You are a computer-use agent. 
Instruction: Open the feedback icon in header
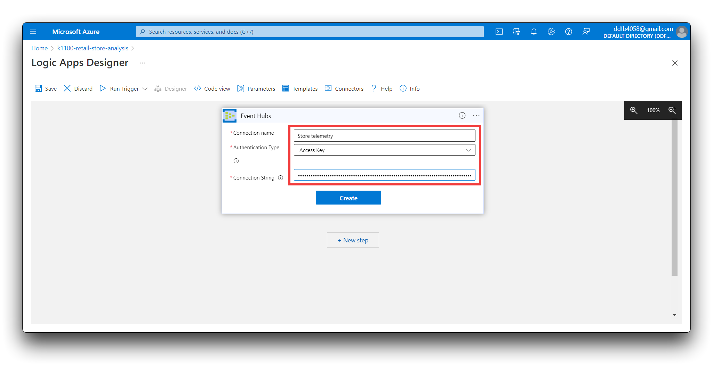click(x=586, y=32)
